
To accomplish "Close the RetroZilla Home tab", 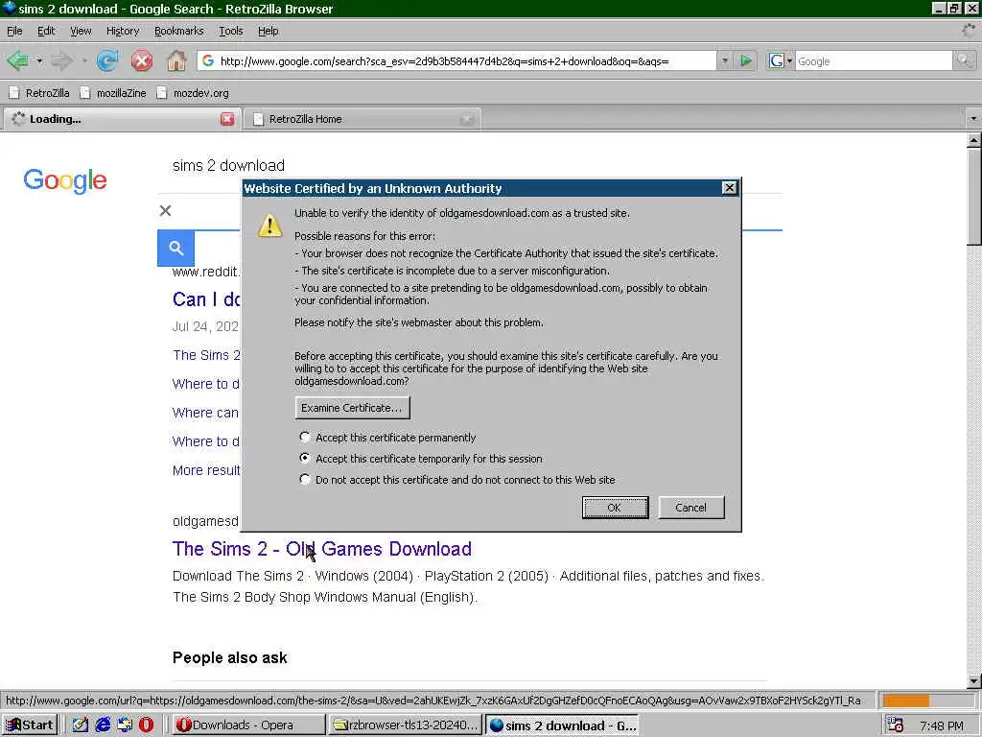I will pyautogui.click(x=467, y=119).
